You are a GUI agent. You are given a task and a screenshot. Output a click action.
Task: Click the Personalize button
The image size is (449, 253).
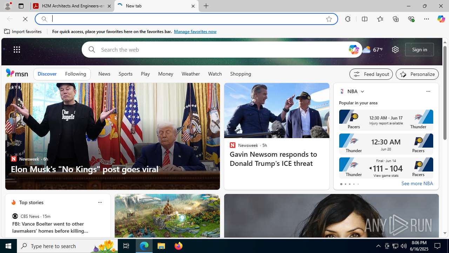417,74
